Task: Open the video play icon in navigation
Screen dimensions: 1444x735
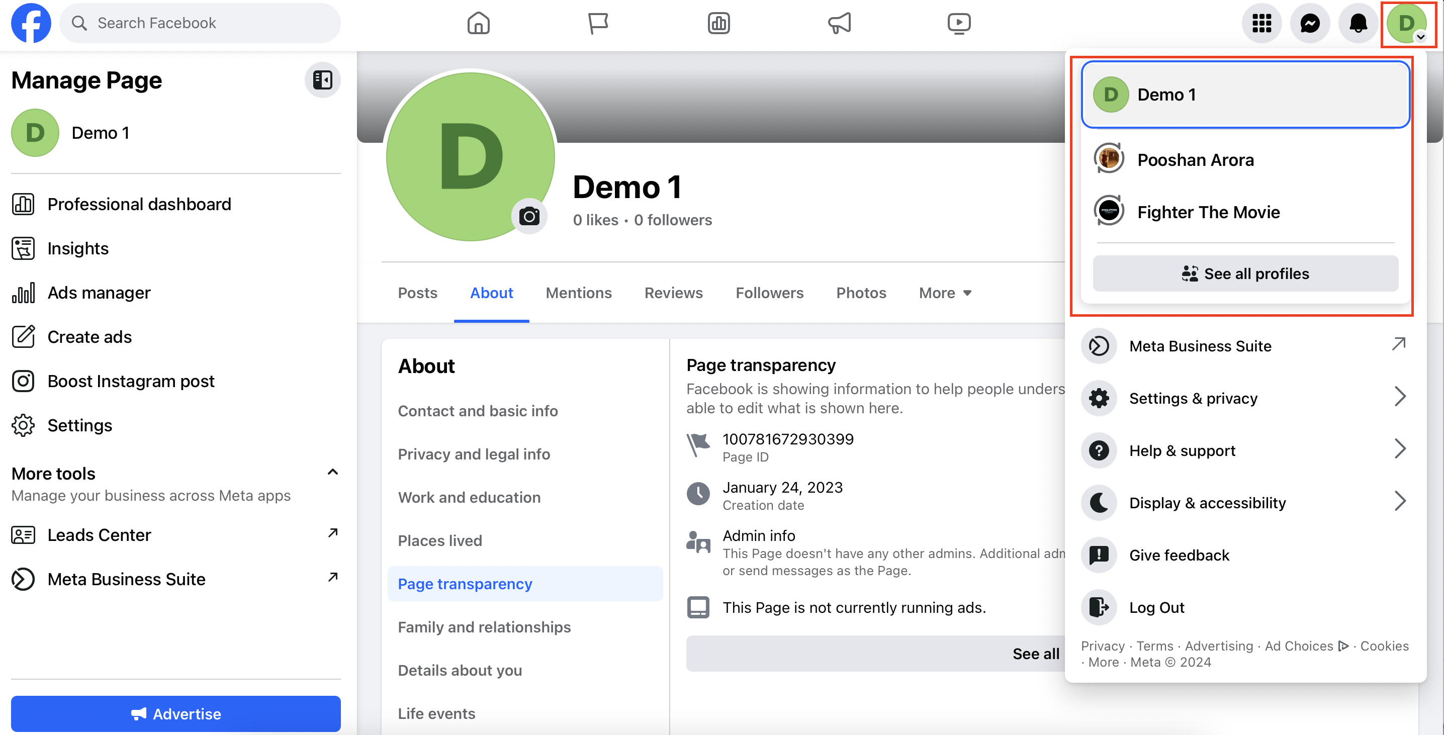Action: pyautogui.click(x=958, y=23)
